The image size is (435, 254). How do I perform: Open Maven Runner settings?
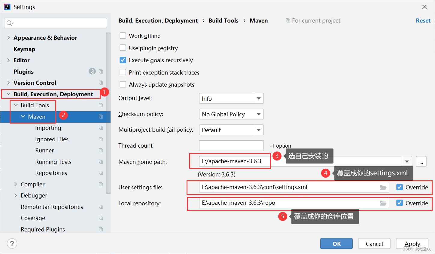point(44,150)
